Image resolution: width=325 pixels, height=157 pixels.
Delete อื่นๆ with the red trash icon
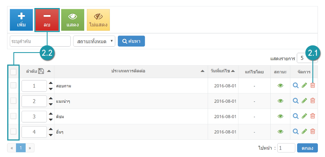click(313, 131)
